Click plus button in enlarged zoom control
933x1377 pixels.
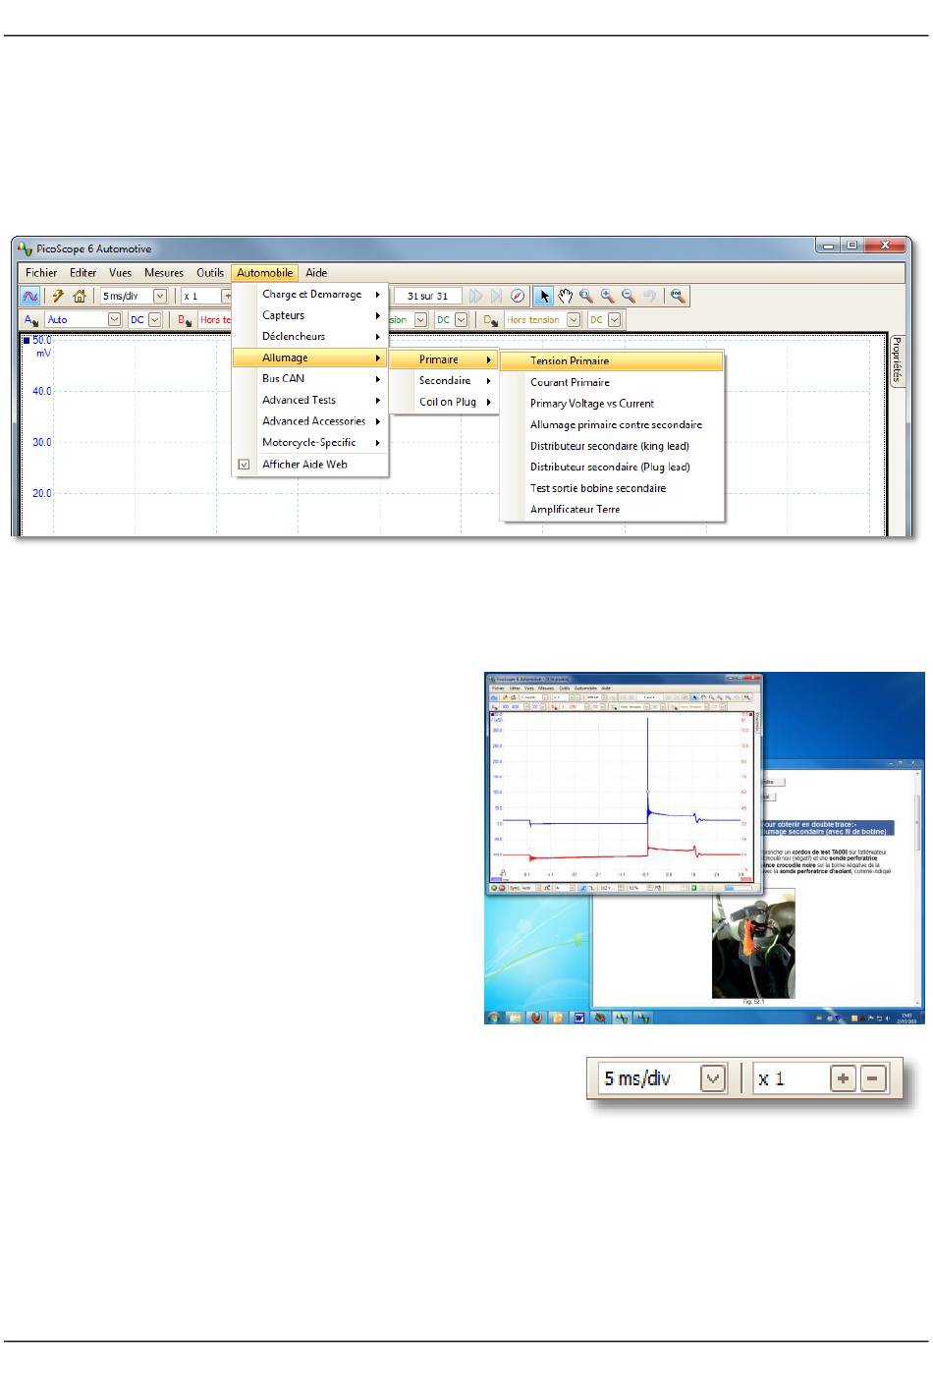(843, 1078)
